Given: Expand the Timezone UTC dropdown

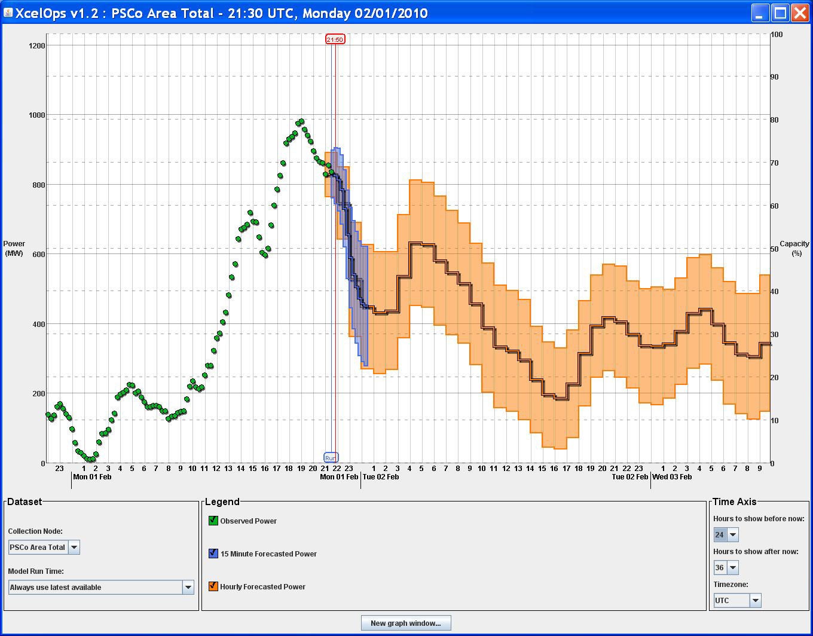Looking at the screenshot, I should pyautogui.click(x=755, y=600).
